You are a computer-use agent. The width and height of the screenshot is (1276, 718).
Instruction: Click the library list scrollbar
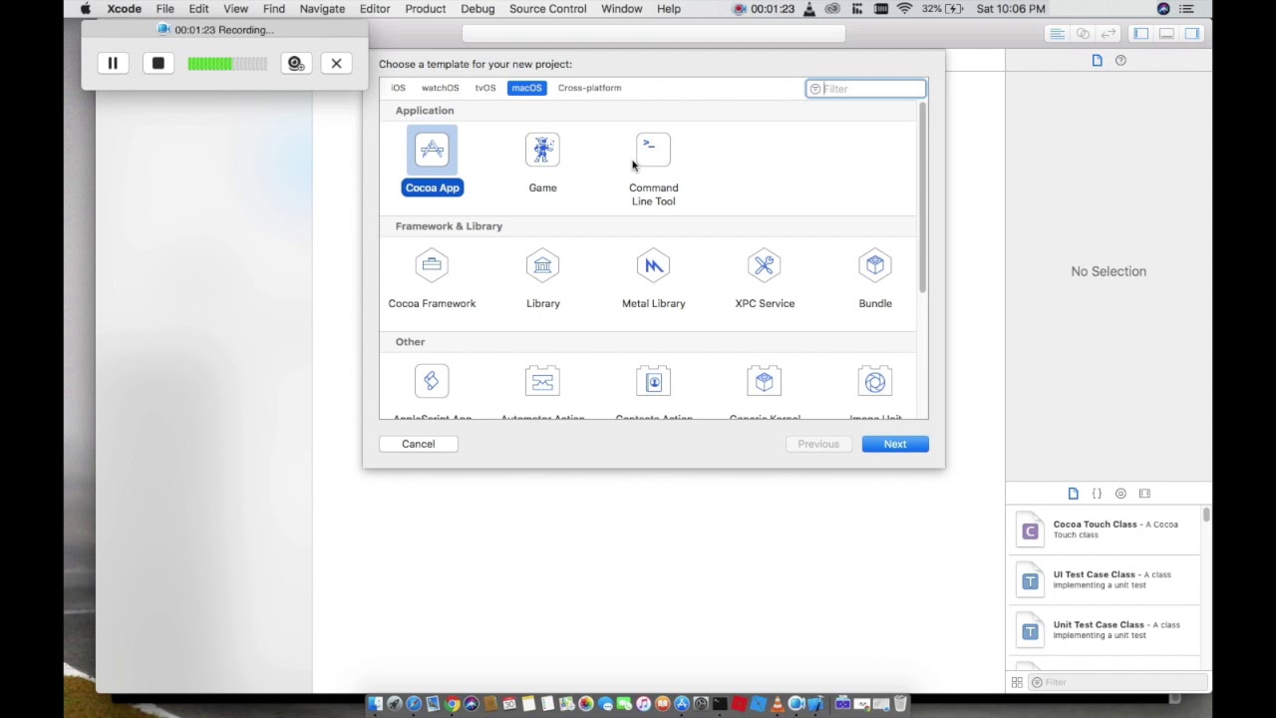[x=1206, y=515]
